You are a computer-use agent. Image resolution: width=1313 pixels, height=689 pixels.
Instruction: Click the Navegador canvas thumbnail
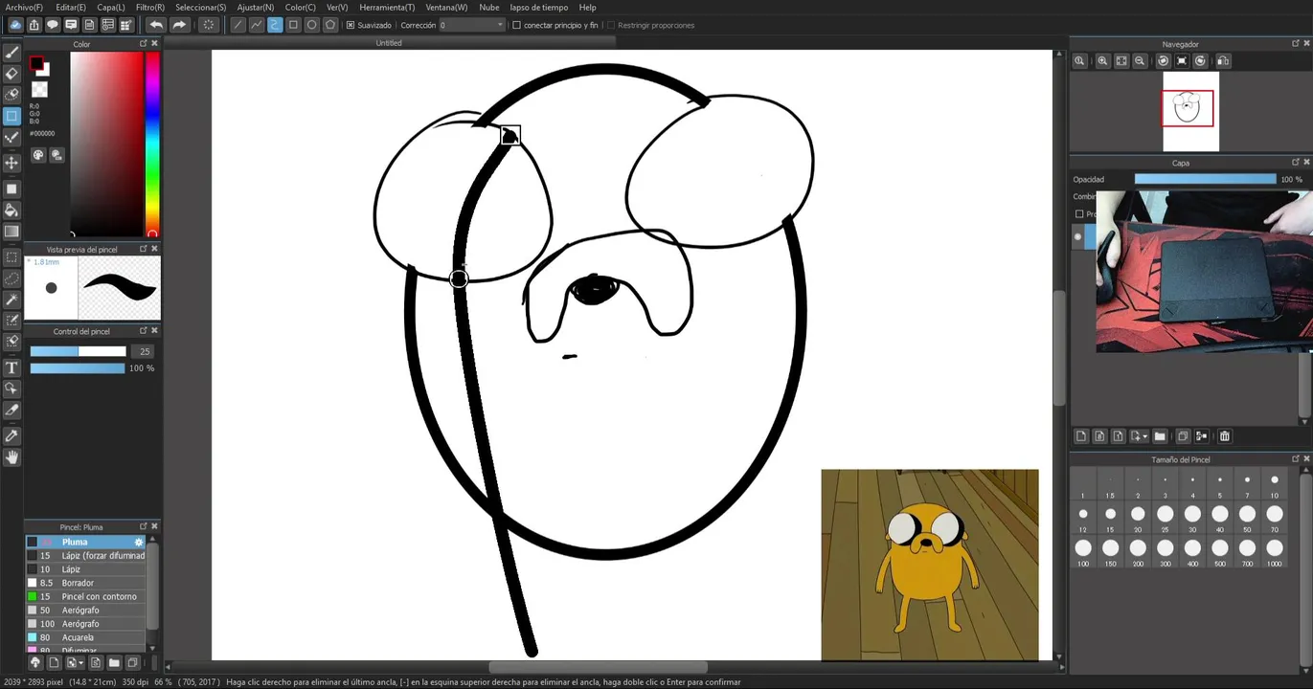pyautogui.click(x=1190, y=111)
